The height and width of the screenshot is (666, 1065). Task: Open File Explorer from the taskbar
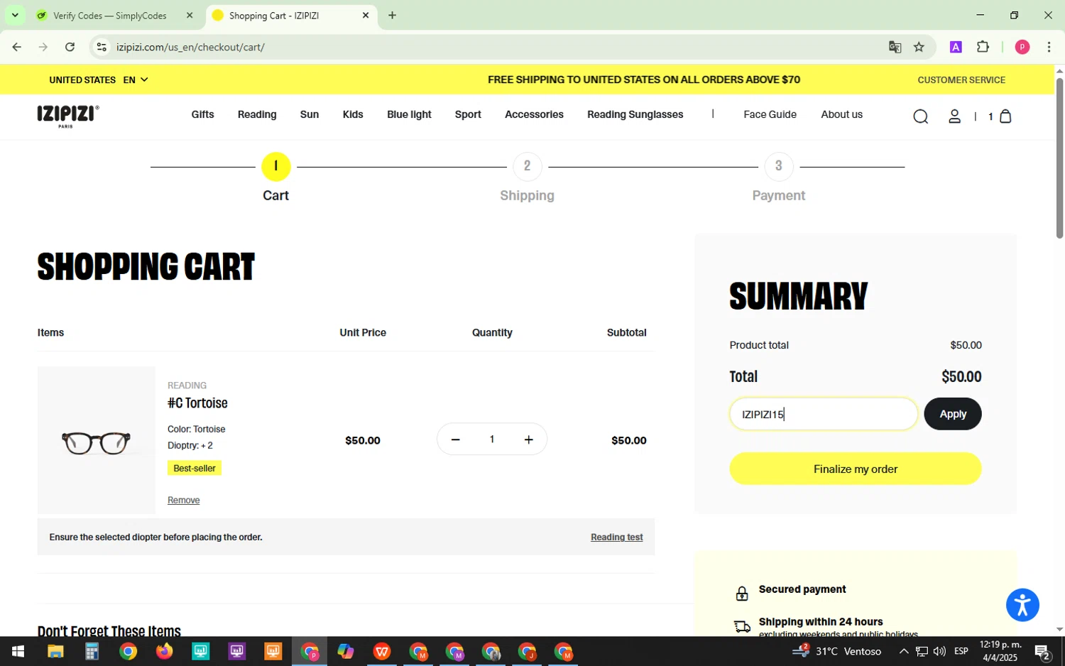pyautogui.click(x=55, y=651)
